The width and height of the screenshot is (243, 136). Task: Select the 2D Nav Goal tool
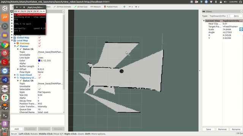tap(81, 7)
